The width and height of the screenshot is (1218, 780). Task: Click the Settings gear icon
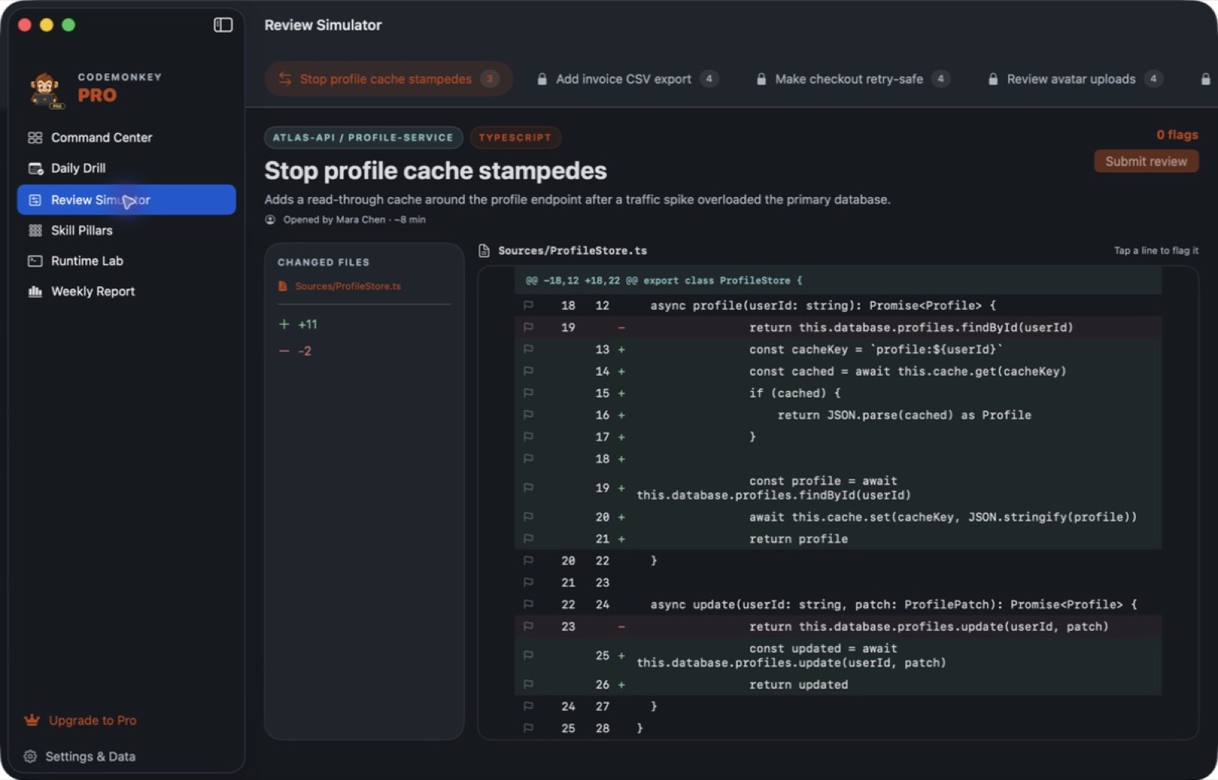30,756
